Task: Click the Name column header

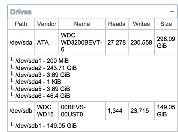Action: [x=82, y=24]
